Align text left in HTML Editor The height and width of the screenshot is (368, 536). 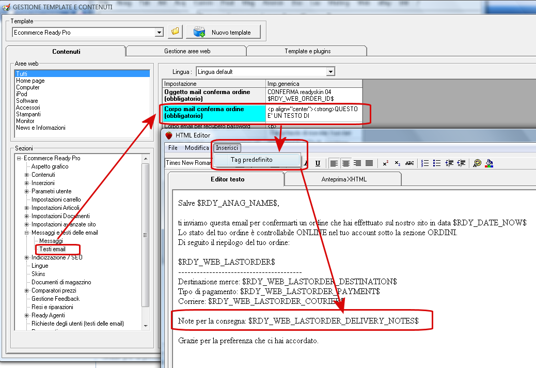(334, 163)
